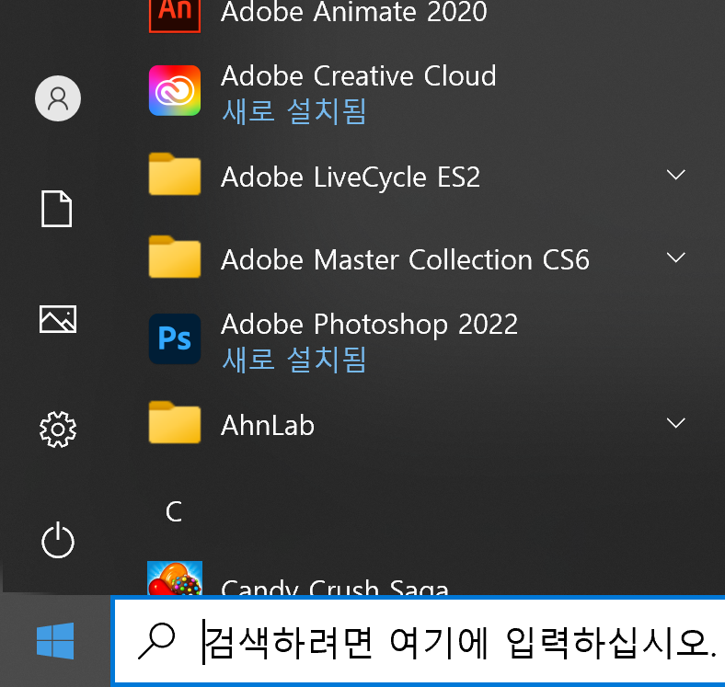Open Documents from the sidebar
The height and width of the screenshot is (687, 725).
point(57,209)
